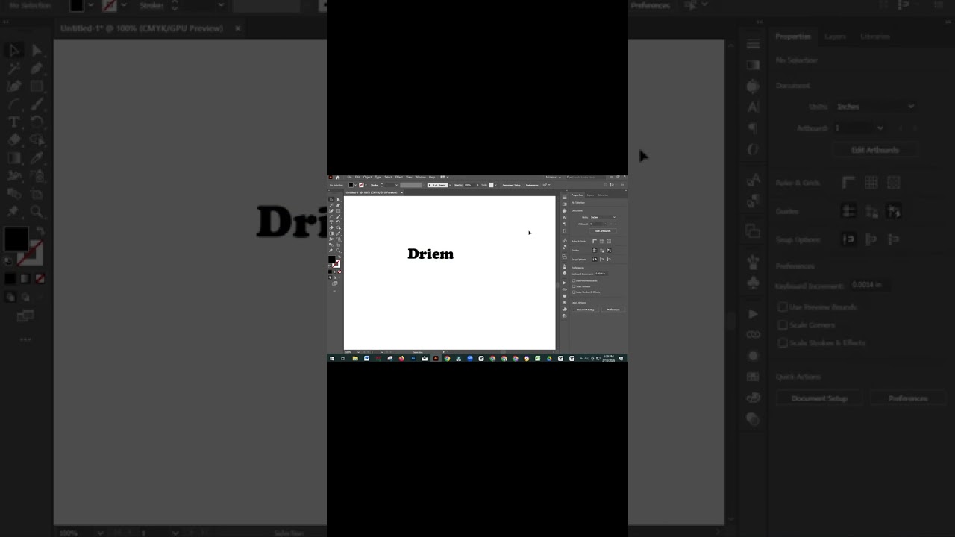Screen dimensions: 955x537
Task: Open the Paragraph panel icon in the dock
Action: tap(564, 224)
